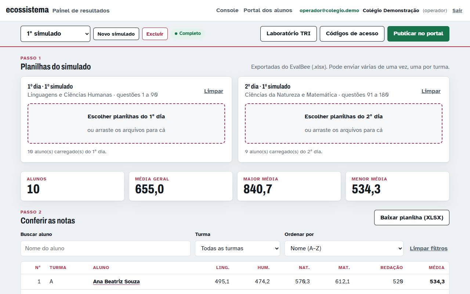470x294 pixels.
Task: Click '10 aluno(s) carregado(s) do 1º dia' text
Action: (67, 151)
